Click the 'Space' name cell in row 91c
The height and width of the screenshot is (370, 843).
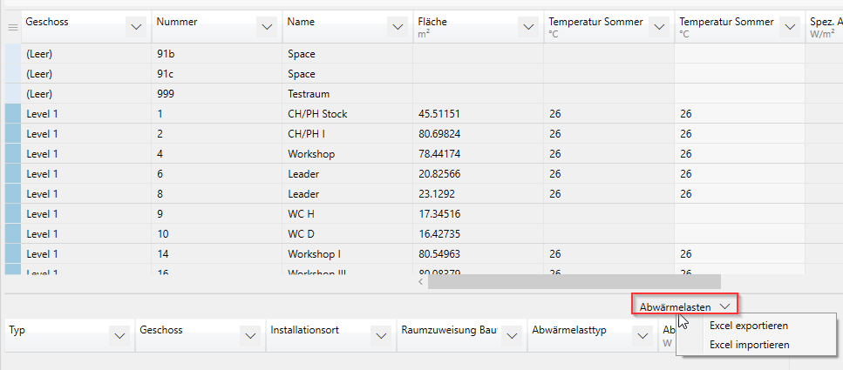(x=347, y=74)
